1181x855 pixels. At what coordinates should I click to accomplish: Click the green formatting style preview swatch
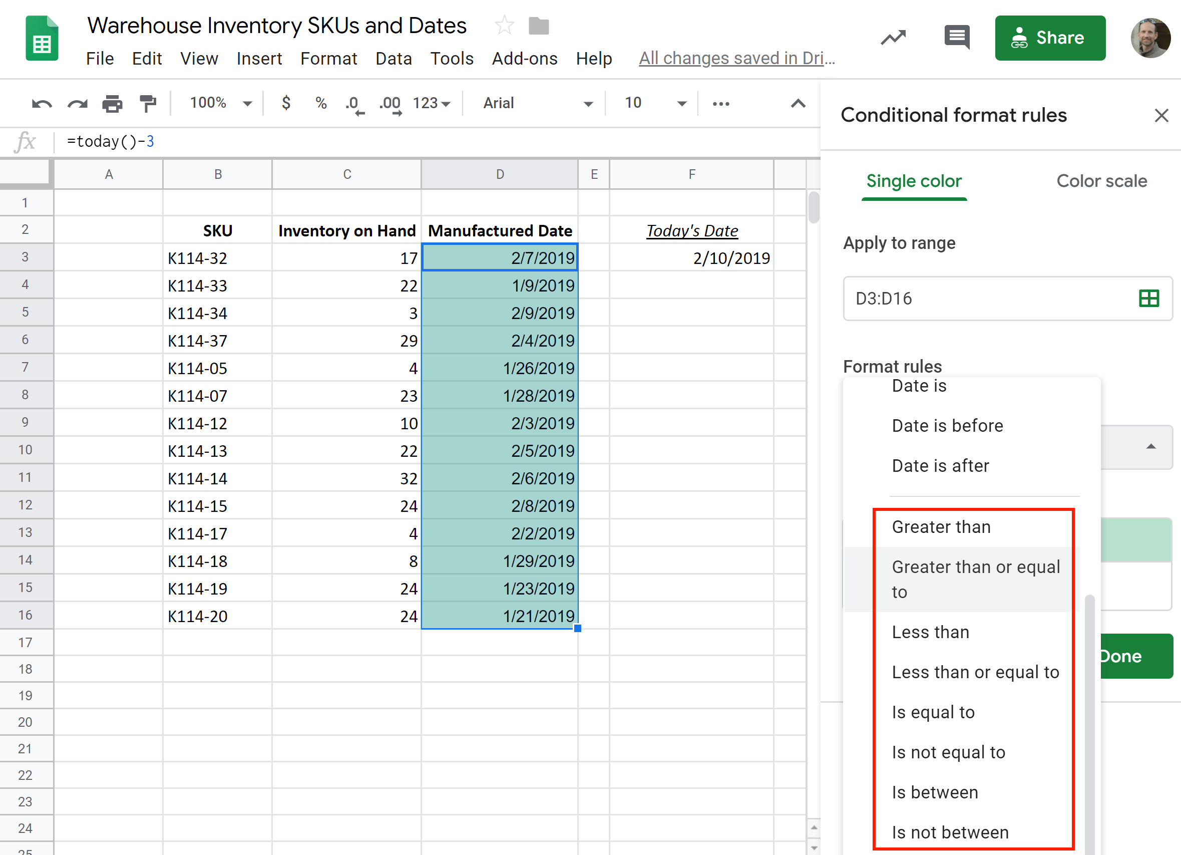click(x=1136, y=540)
